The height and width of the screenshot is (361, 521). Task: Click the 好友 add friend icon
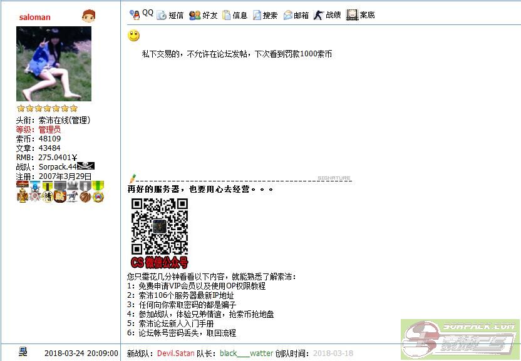click(195, 15)
